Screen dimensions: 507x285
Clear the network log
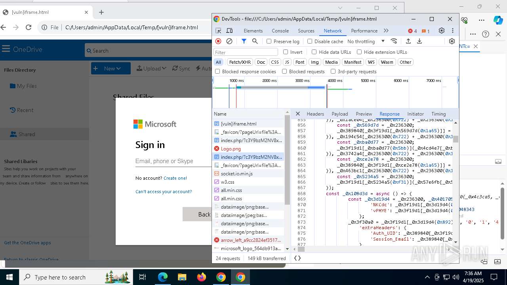click(x=229, y=41)
